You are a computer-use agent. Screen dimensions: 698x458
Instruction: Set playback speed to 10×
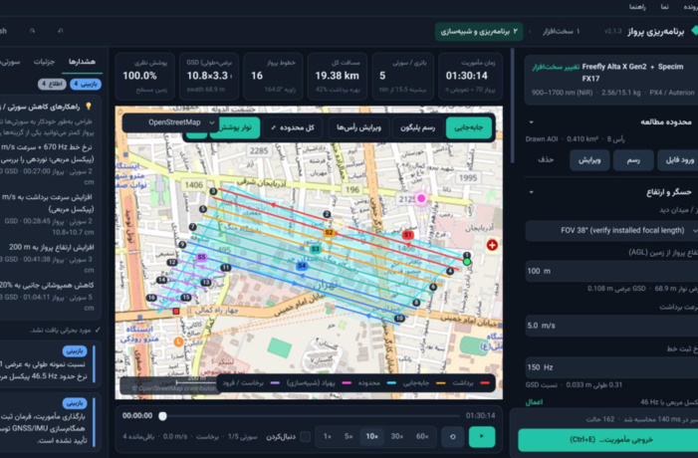(372, 437)
